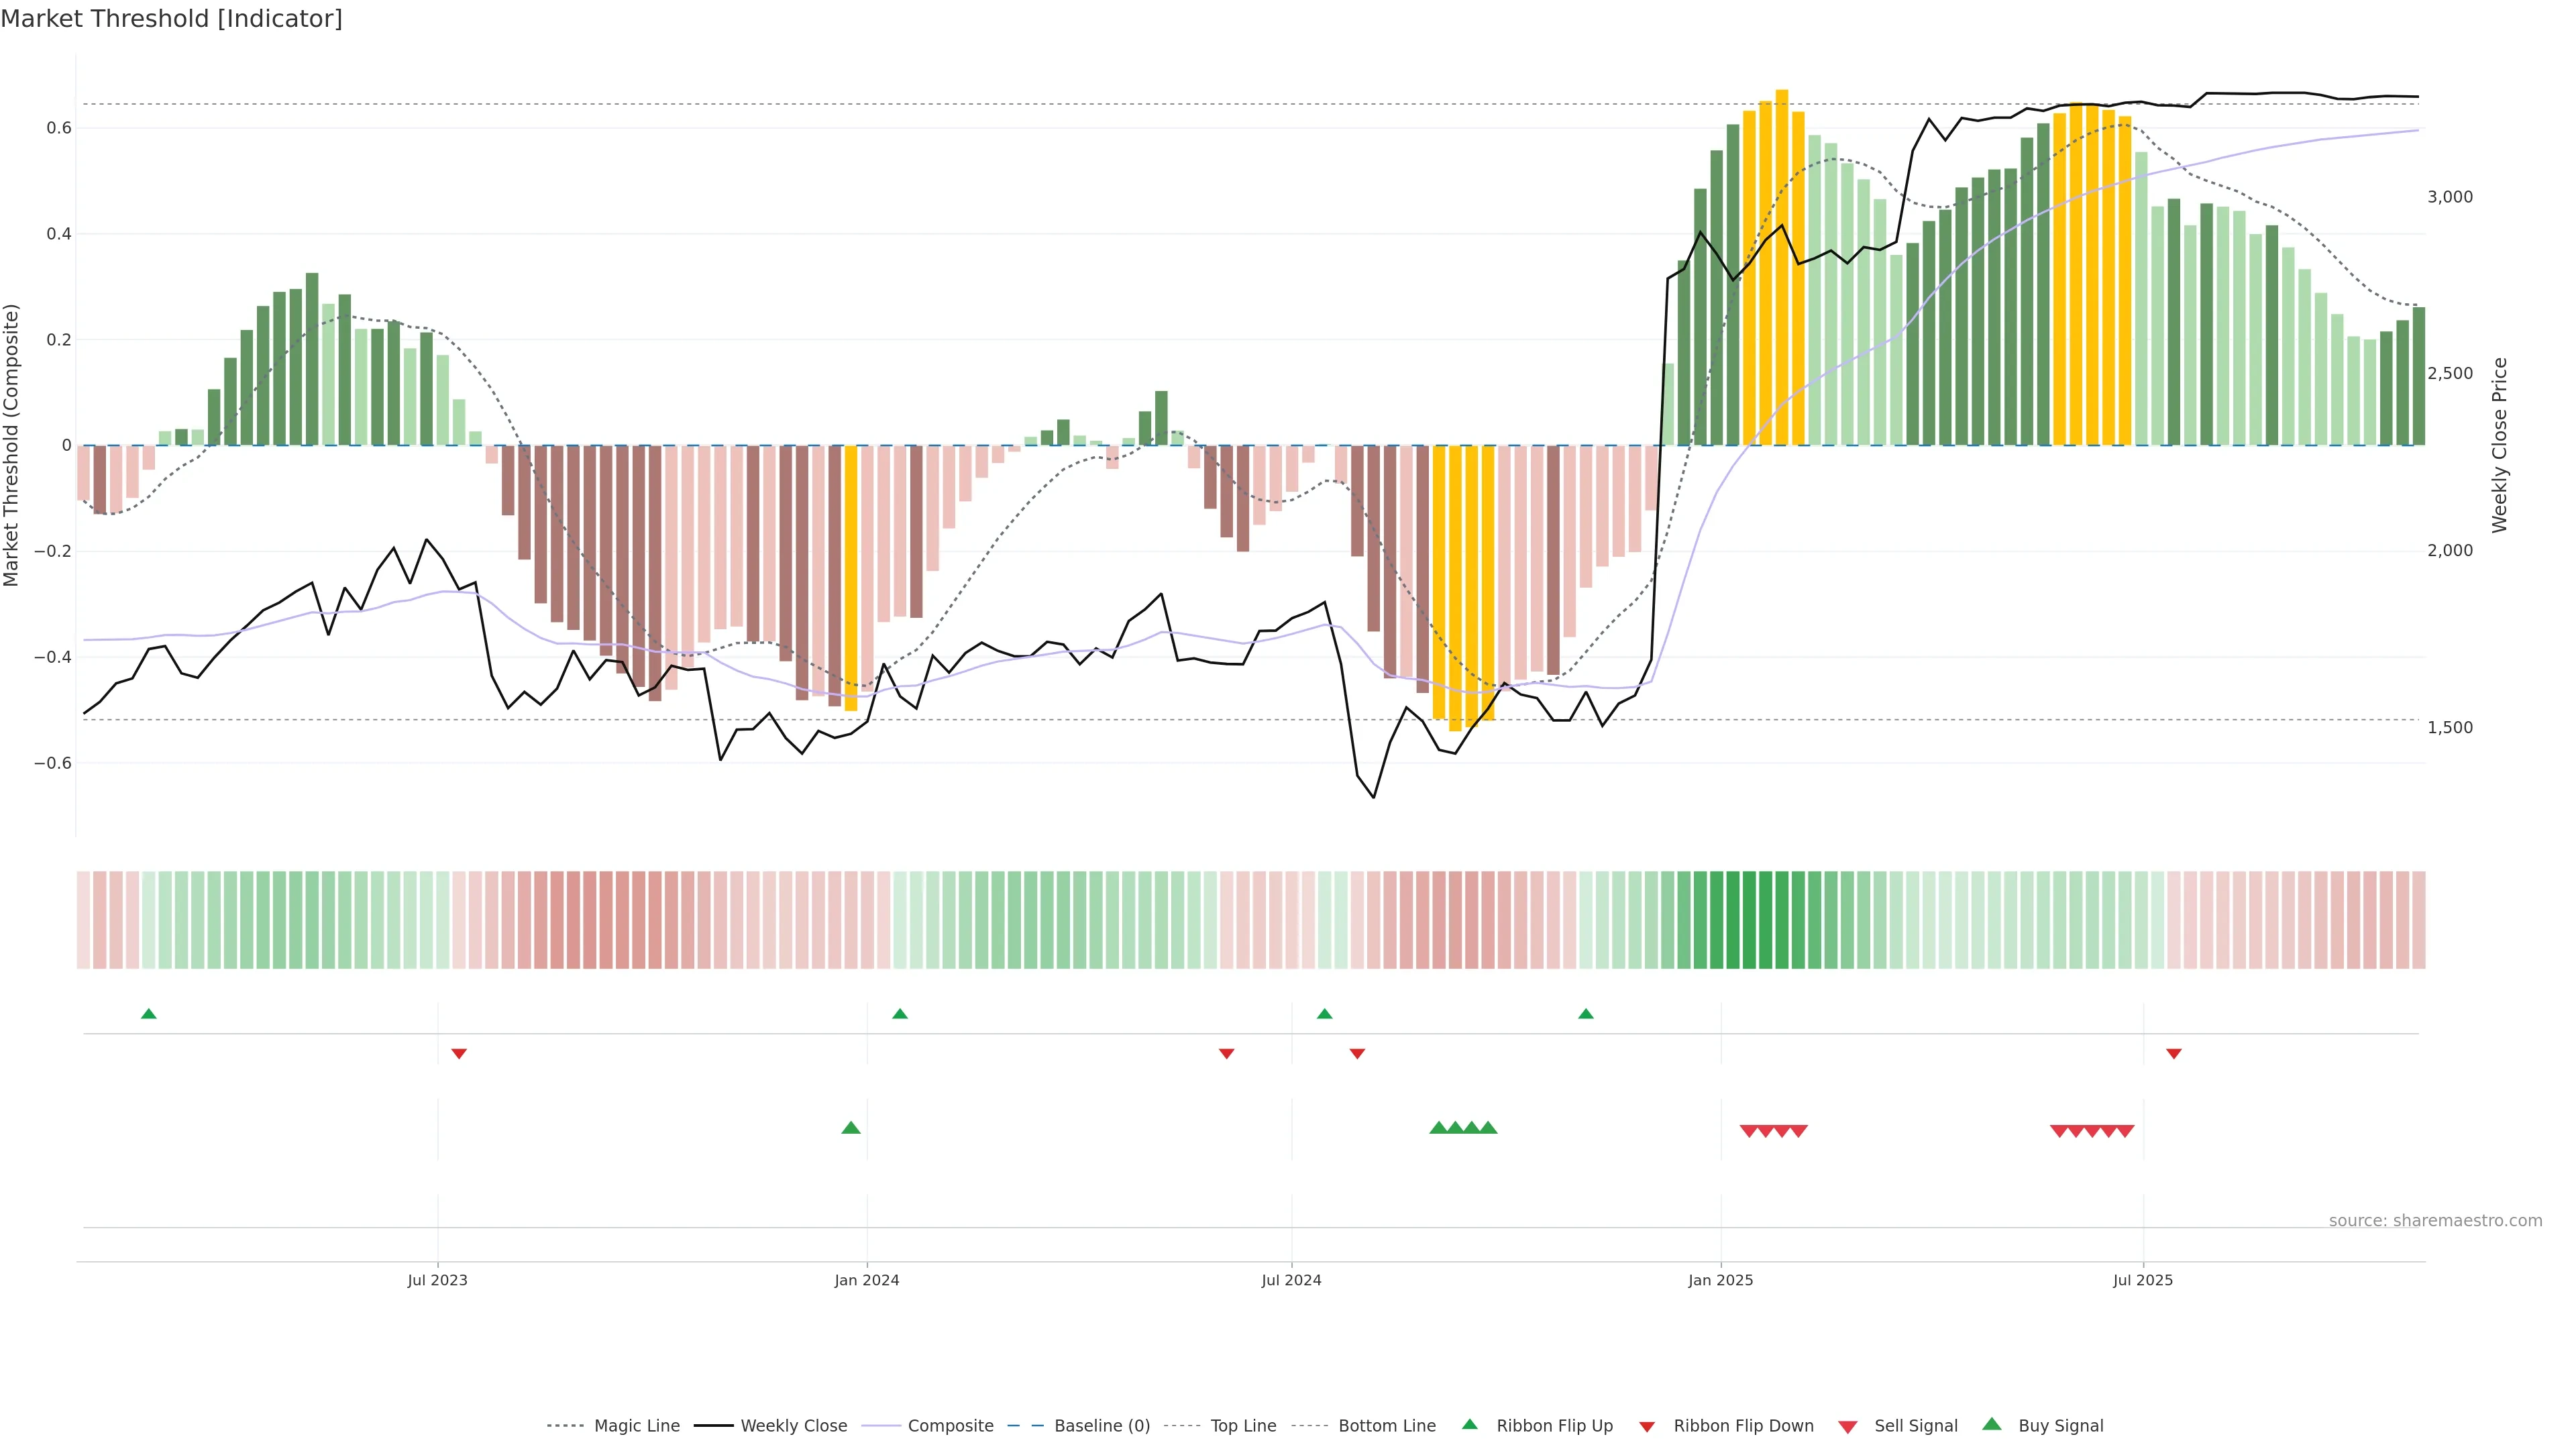Click Ribbon Flip Down legend triangle

click(1647, 1426)
